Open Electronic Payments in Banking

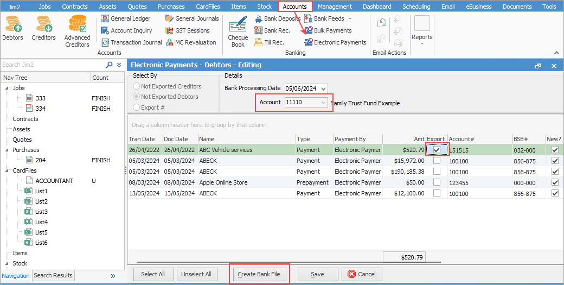coord(335,42)
